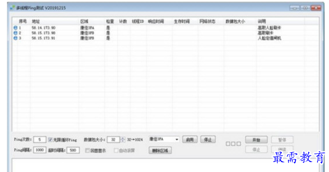
Task: Select the globe icon of row 2
Action: 16,33
